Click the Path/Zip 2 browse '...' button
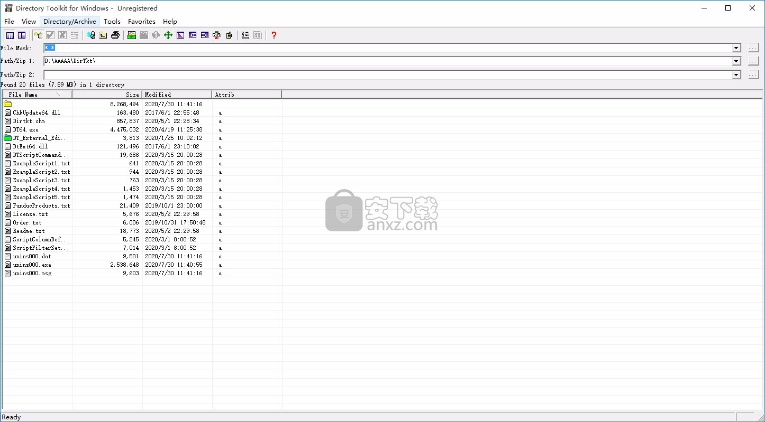The height and width of the screenshot is (422, 765). [753, 75]
